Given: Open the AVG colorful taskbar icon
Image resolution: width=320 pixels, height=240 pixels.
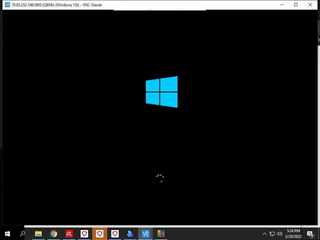Looking at the screenshot, I should pyautogui.click(x=161, y=234).
